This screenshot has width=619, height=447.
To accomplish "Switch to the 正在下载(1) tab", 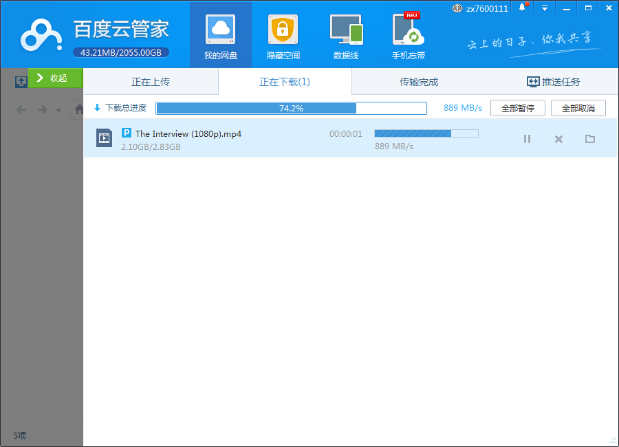I will pyautogui.click(x=285, y=82).
